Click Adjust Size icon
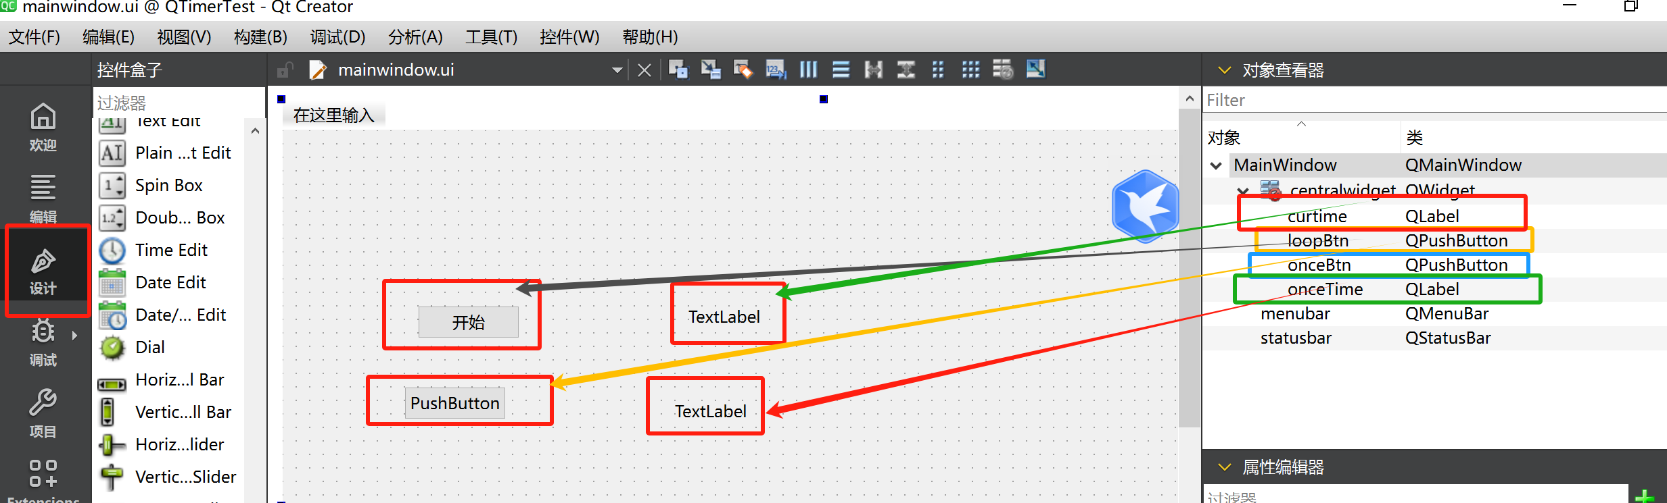 [1035, 70]
